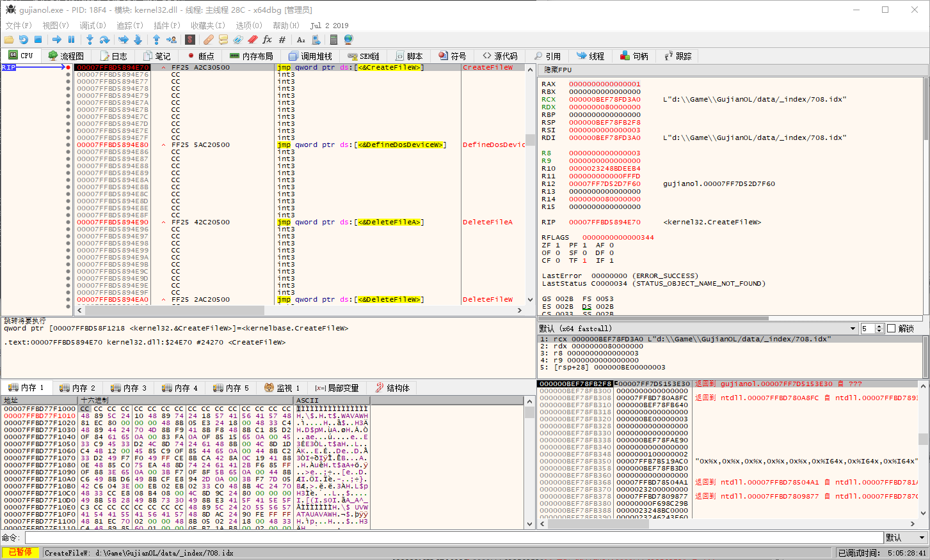This screenshot has width=930, height=560.
Task: Select the RIP register value in registers panel
Action: point(604,222)
